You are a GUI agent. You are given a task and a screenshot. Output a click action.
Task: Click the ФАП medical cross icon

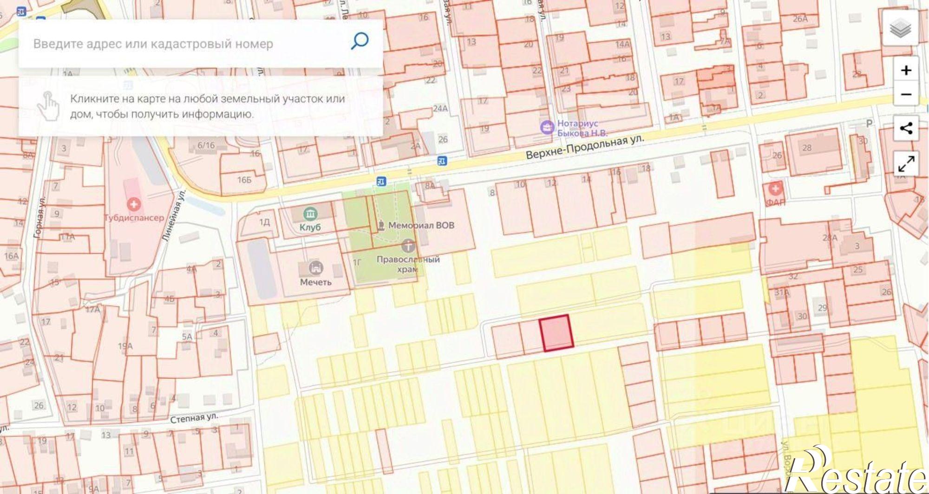[775, 189]
